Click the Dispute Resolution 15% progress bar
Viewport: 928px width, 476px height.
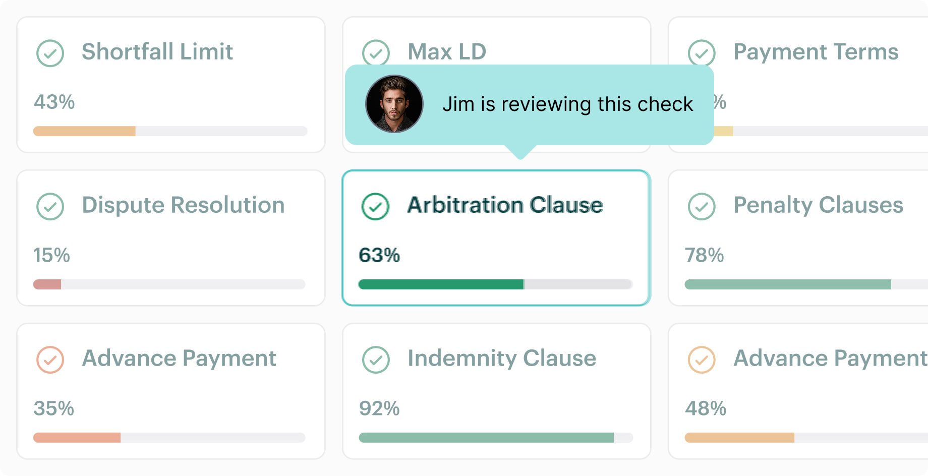point(169,284)
